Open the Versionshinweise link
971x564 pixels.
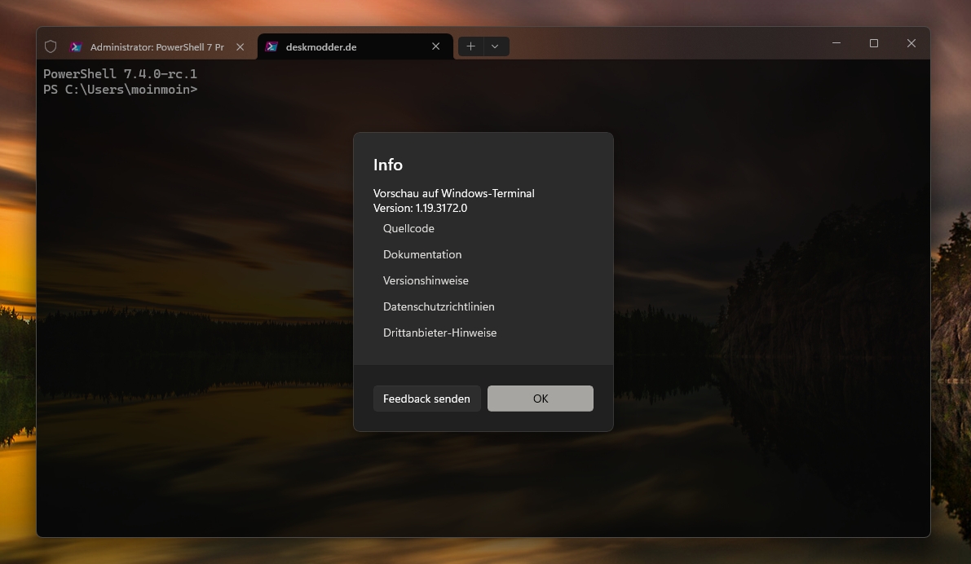[x=426, y=280]
